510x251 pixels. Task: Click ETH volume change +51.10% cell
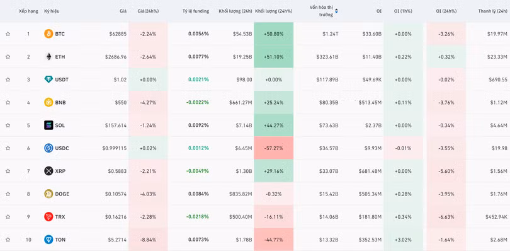[273, 57]
